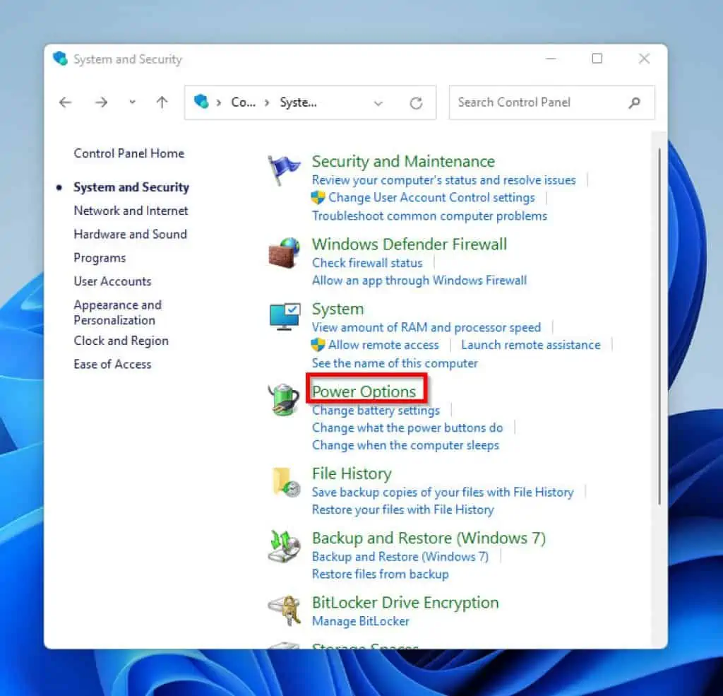Click the refresh icon in the address bar
Screen dimensions: 723x696
click(417, 102)
